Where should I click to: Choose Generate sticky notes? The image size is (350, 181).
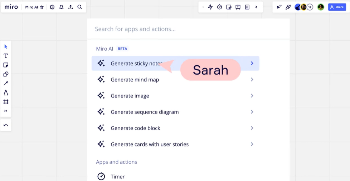point(175,64)
